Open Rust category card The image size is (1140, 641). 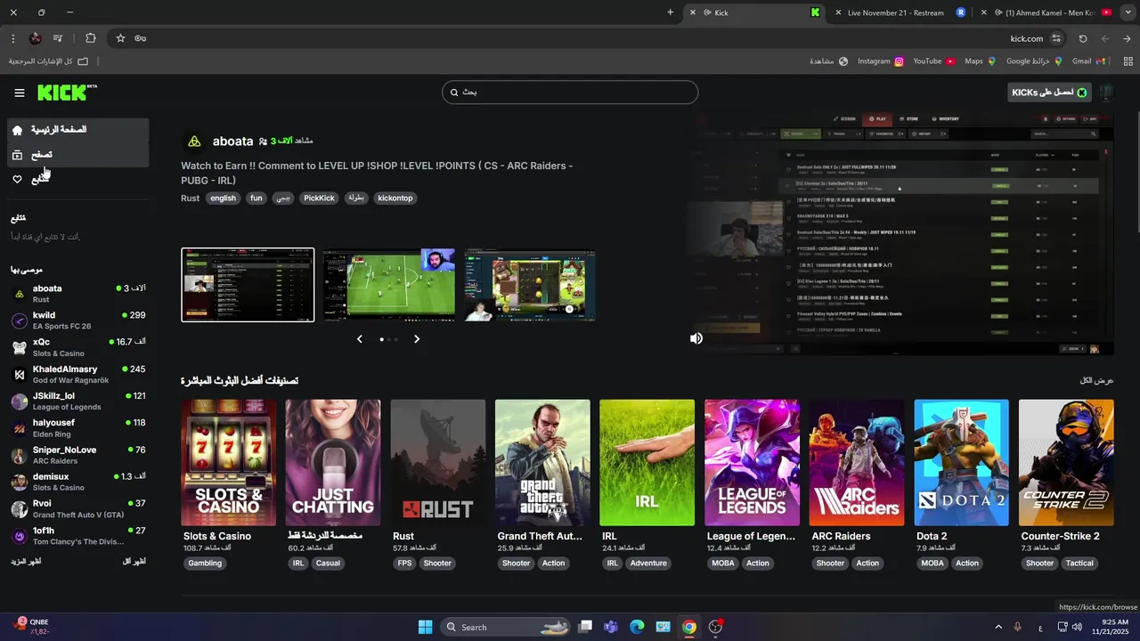coord(438,463)
